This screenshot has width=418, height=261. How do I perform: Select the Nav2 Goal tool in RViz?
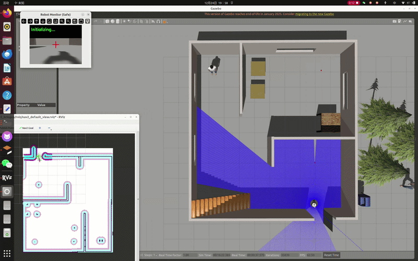coord(27,128)
